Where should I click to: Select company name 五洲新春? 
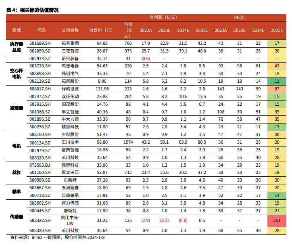tap(70, 188)
